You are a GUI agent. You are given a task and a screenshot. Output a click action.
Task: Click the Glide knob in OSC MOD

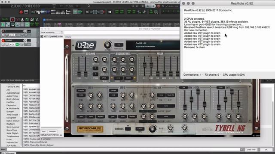click(x=104, y=59)
